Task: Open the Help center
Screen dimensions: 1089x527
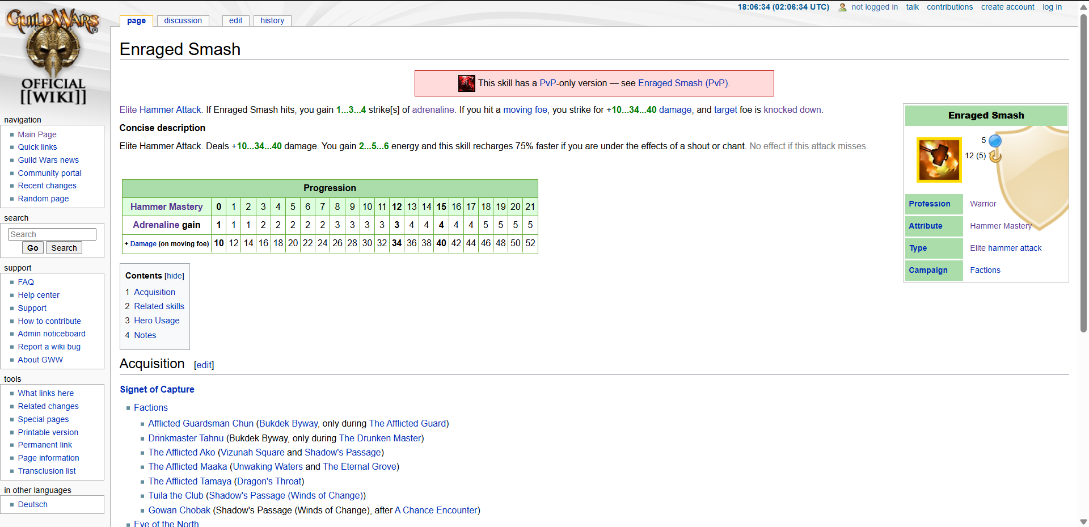Action: pyautogui.click(x=39, y=295)
